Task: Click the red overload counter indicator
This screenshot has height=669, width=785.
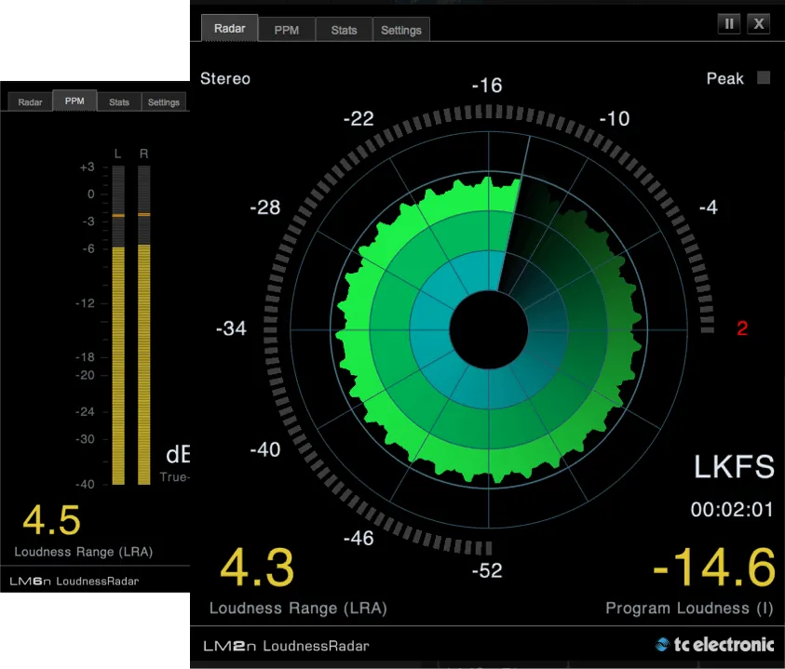Action: coord(741,328)
